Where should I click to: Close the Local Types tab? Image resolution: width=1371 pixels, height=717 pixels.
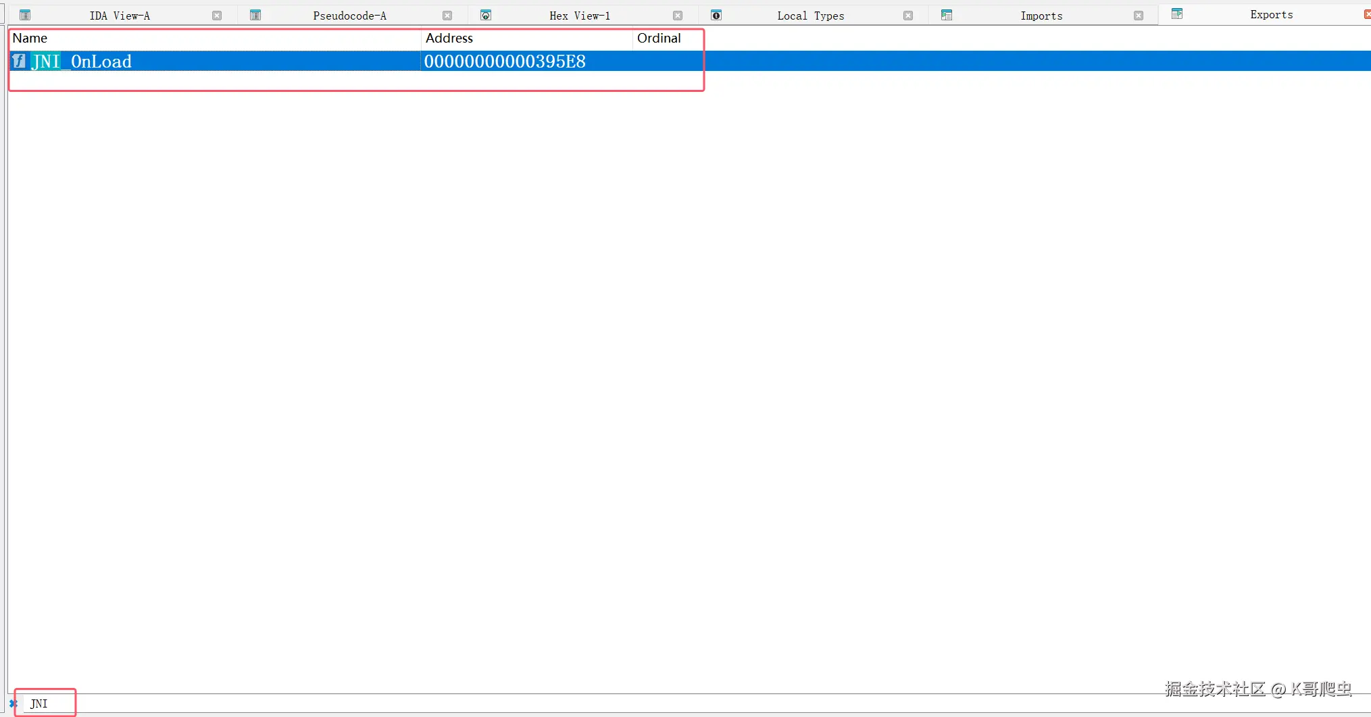click(908, 16)
